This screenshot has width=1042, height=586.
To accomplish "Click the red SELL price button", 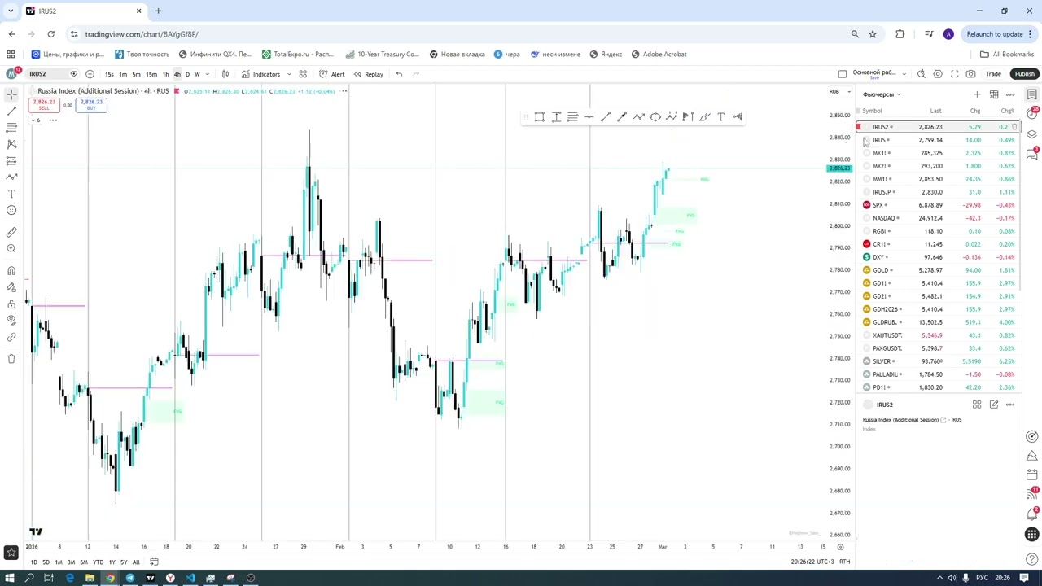I will coord(44,105).
